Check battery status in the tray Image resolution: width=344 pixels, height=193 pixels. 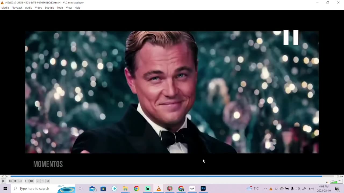click(287, 189)
